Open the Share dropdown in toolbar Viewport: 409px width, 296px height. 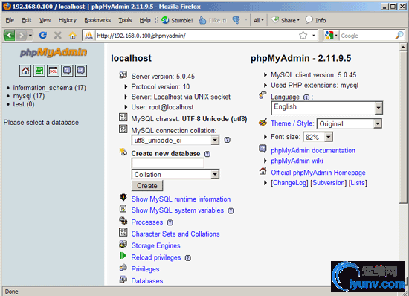click(286, 20)
